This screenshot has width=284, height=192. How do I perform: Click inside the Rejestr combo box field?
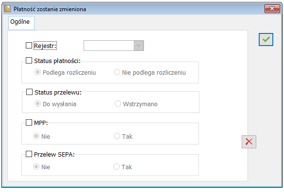tap(109, 46)
